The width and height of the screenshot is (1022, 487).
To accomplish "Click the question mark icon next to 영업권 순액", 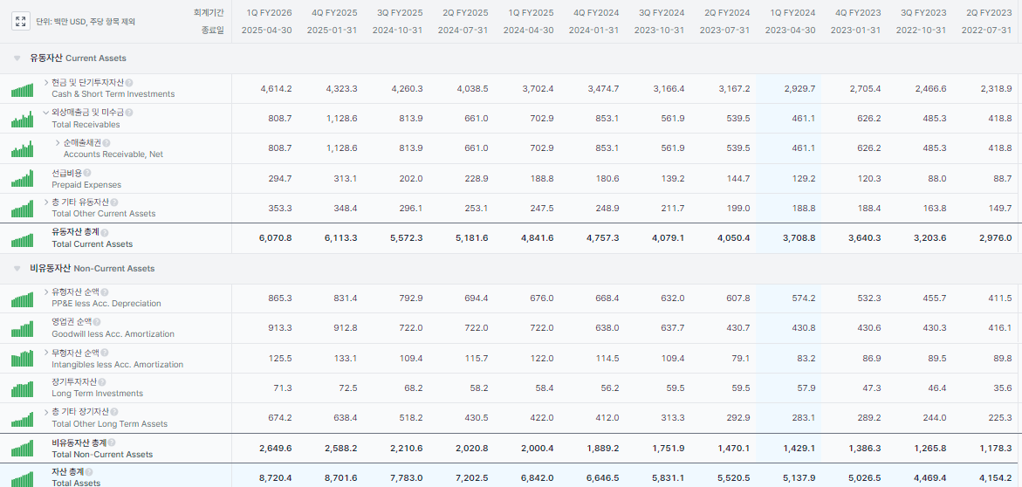I will tap(98, 322).
